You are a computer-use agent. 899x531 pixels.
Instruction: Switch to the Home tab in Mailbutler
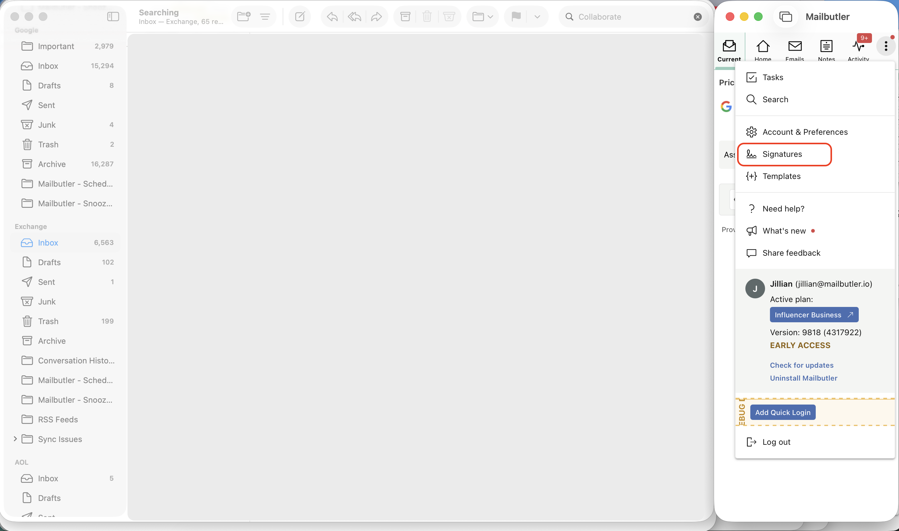coord(763,50)
